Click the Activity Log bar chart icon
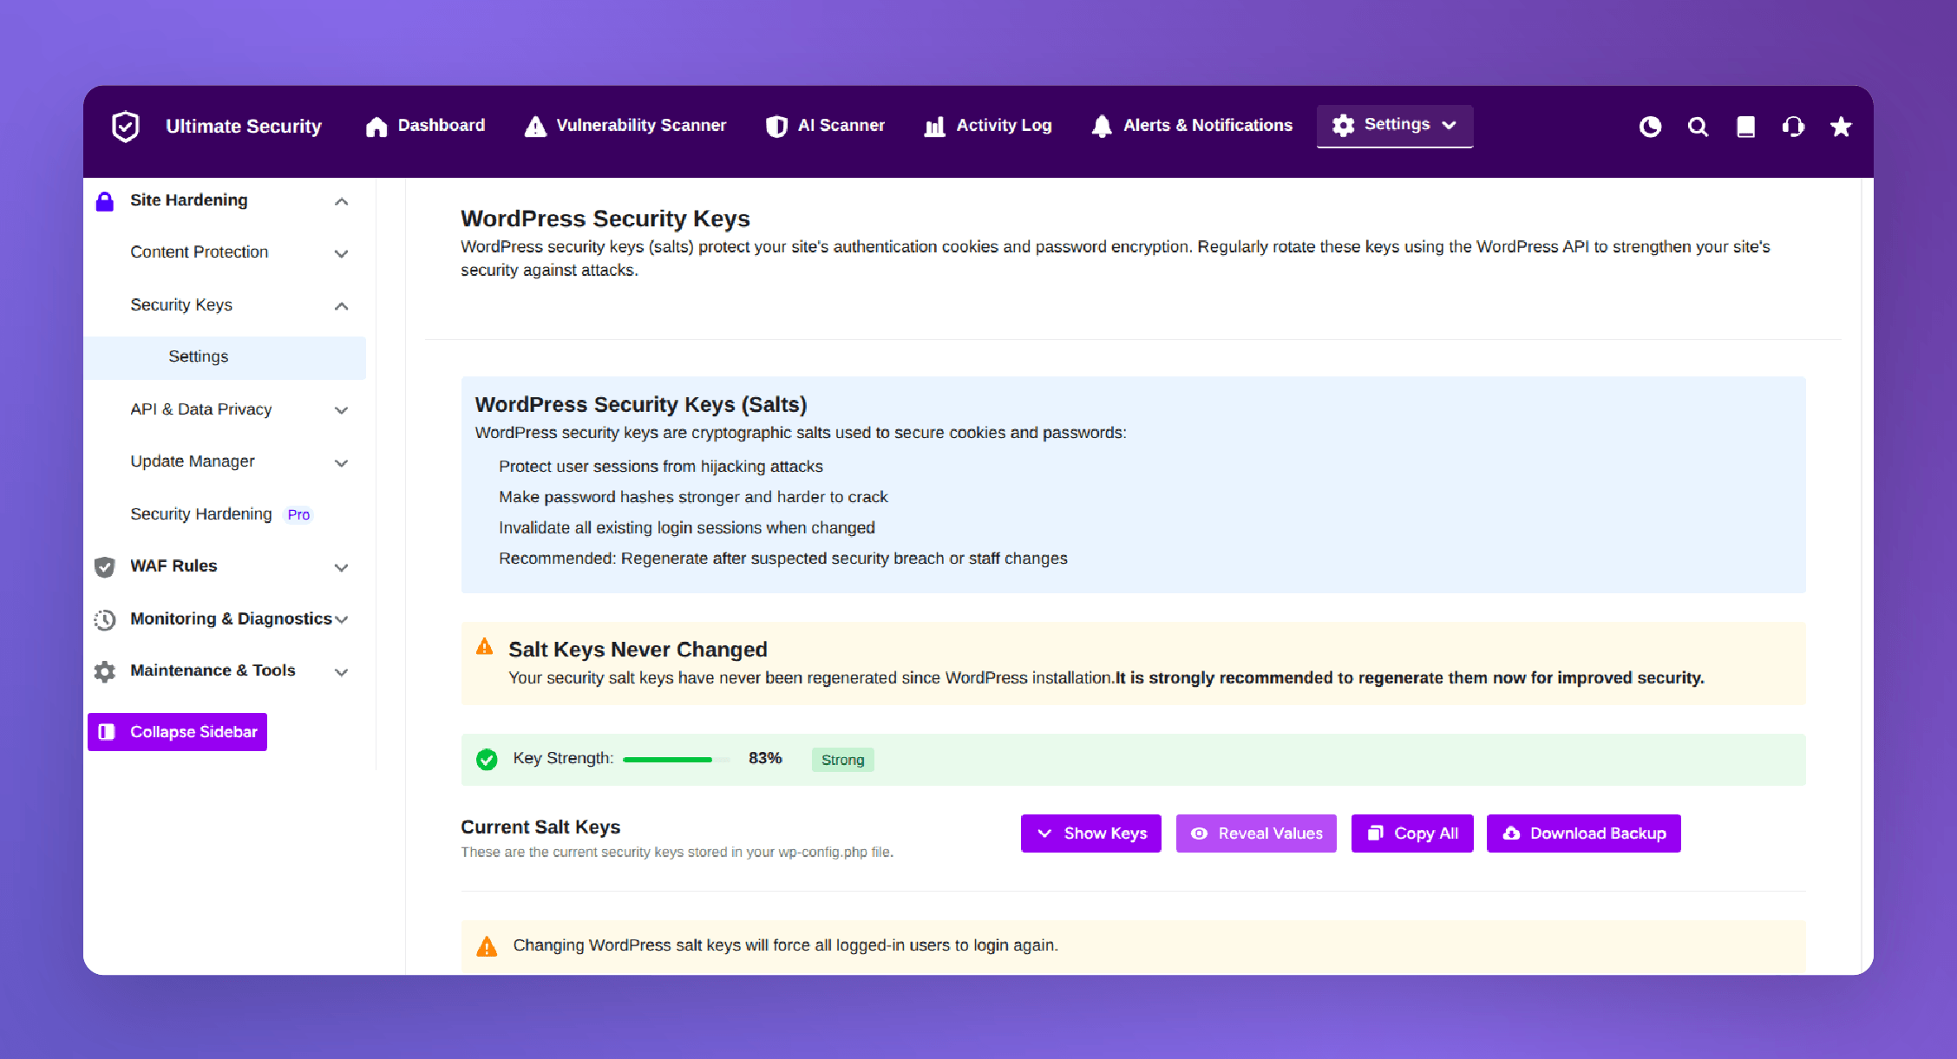The image size is (1957, 1059). [934, 127]
